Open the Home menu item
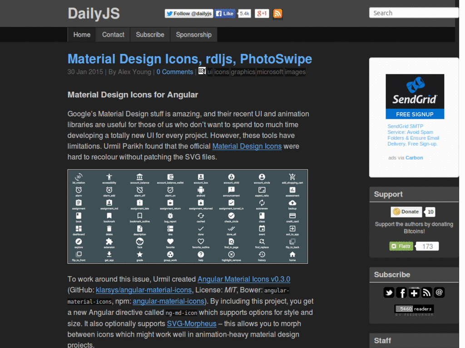Screen dimensions: 465x348 [x=82, y=34]
